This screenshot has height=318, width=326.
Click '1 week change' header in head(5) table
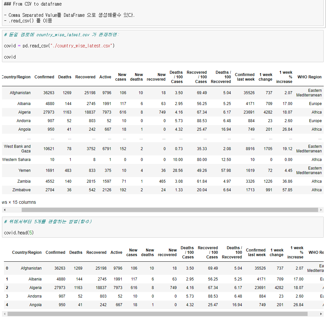[x=276, y=252]
